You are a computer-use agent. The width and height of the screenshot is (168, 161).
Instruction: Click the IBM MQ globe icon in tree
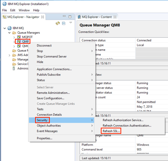coord(9,28)
